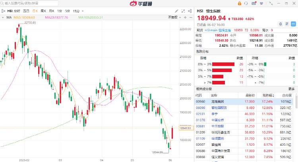The height and width of the screenshot is (162, 298).
Task: Open the 不复权 adjustment dropdown
Action: coord(174,17)
